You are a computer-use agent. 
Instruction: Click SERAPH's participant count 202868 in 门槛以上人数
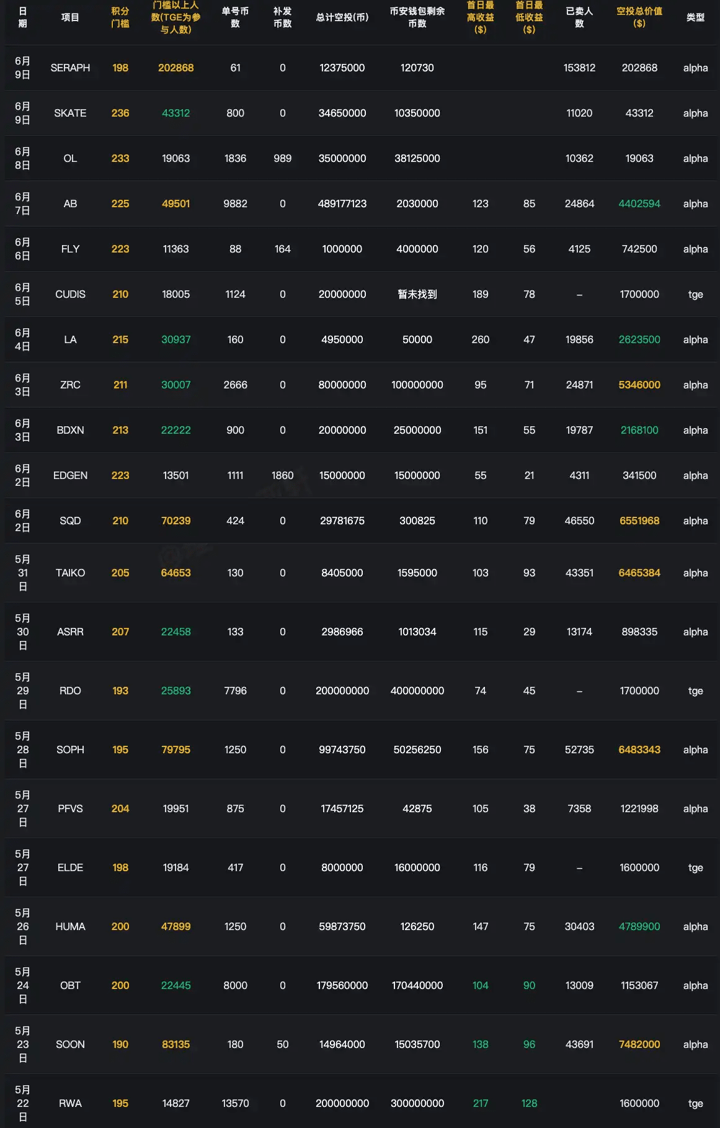(x=176, y=68)
